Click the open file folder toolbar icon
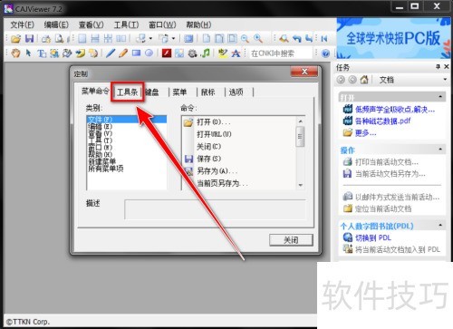Screen dimensions: 453x329 tap(15, 39)
